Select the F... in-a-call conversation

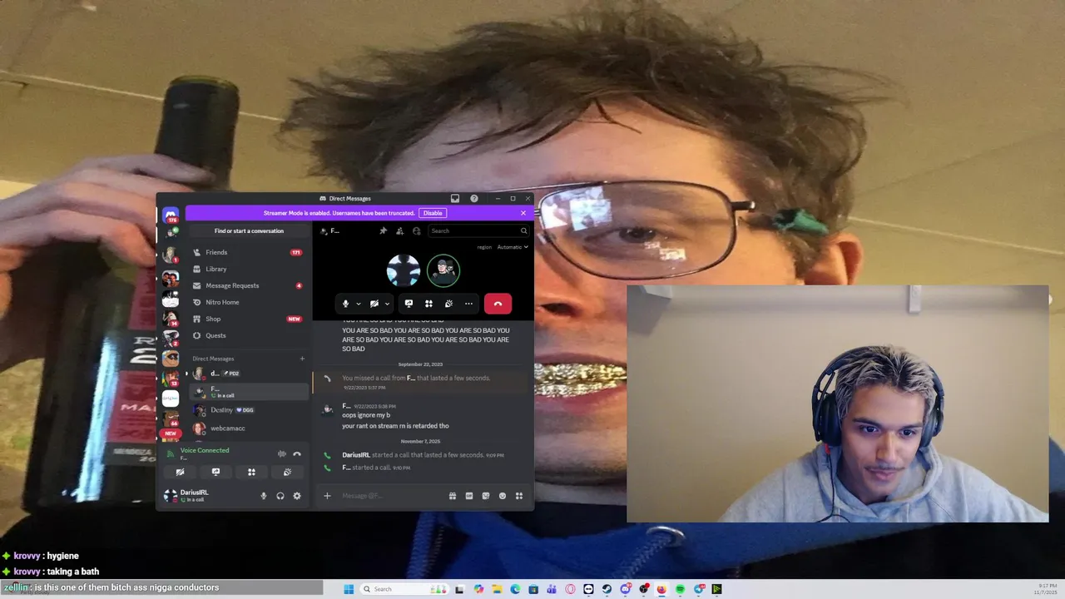(x=249, y=392)
